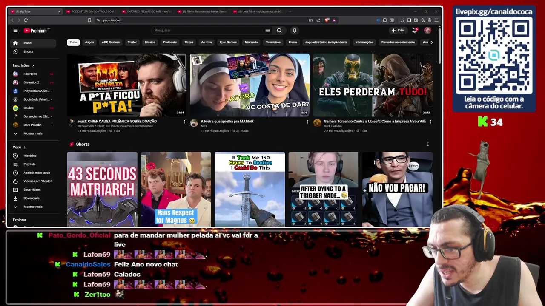Click the Brave Shields lion icon
Viewport: 545px width, 306px height.
pos(327,20)
